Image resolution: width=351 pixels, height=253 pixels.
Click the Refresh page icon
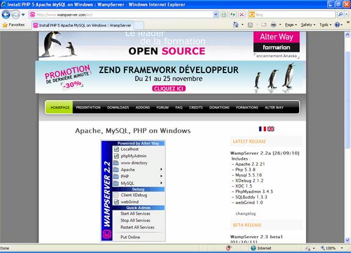pos(233,15)
